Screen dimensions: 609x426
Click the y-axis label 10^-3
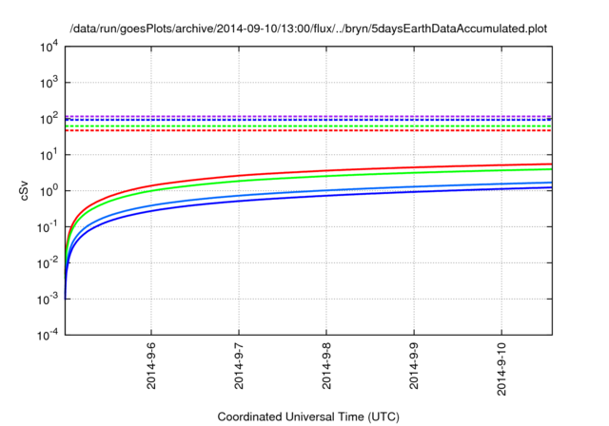pyautogui.click(x=49, y=300)
